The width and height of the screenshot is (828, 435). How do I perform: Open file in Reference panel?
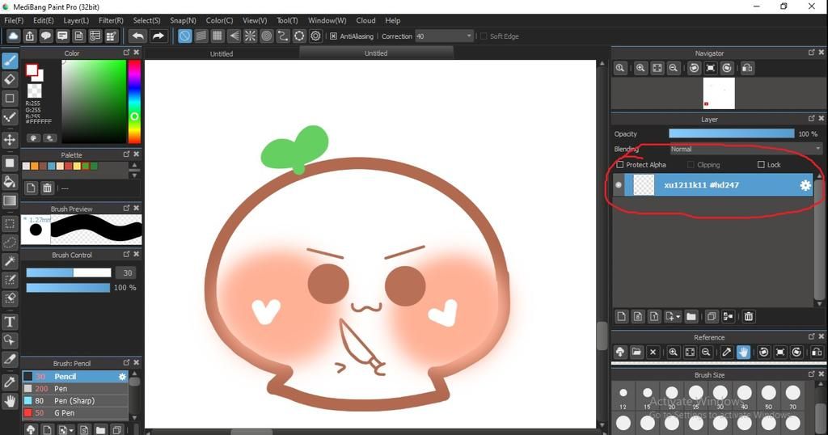click(636, 352)
